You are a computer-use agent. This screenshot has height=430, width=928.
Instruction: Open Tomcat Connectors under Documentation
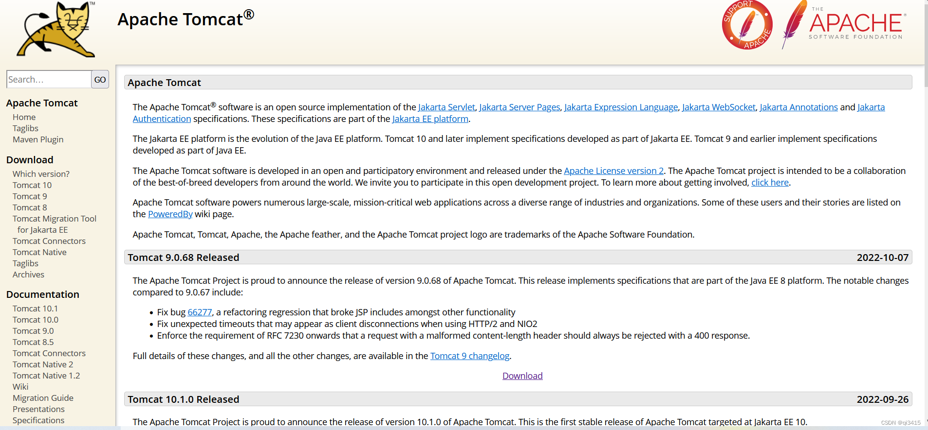pyautogui.click(x=49, y=353)
